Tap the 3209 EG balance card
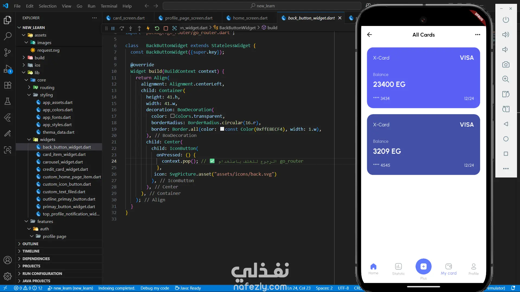 pos(423,145)
